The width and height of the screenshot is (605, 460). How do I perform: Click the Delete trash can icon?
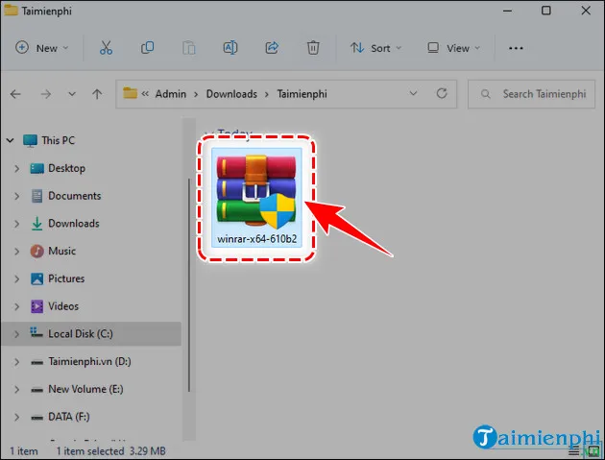click(313, 48)
